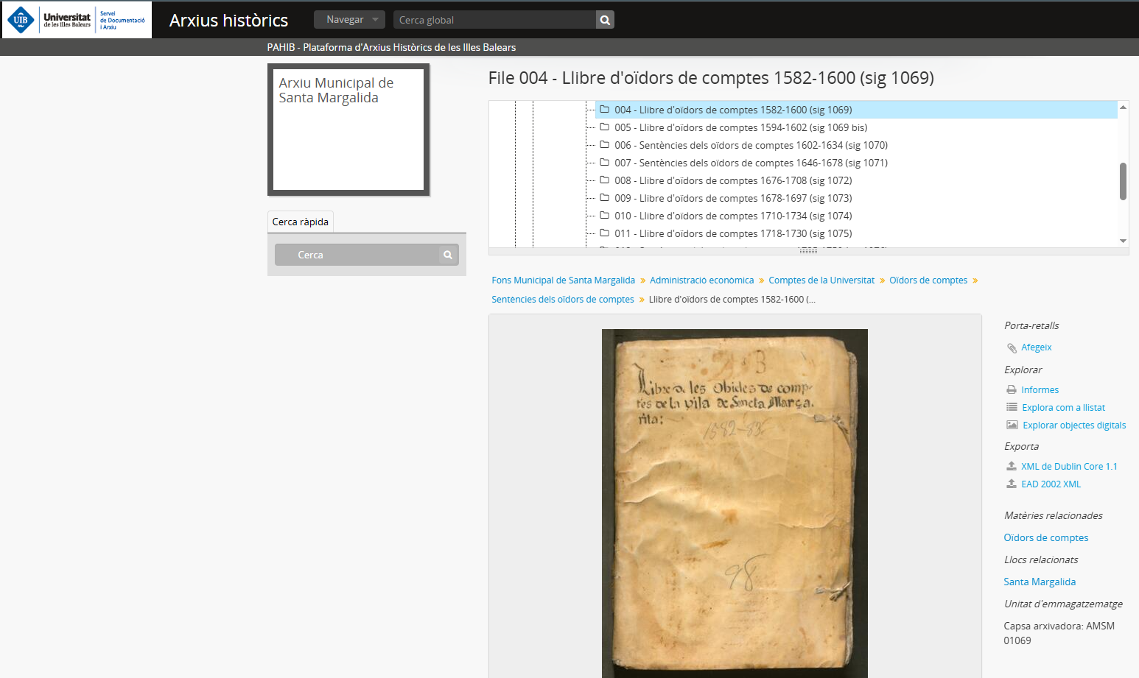Go to Fons Municipal de Santa Margalida breadcrumb
Viewport: 1139px width, 678px height.
(x=563, y=280)
